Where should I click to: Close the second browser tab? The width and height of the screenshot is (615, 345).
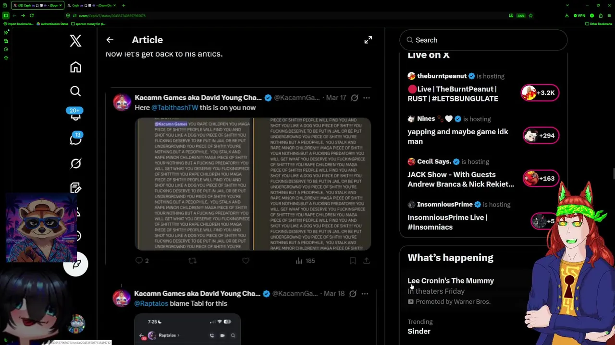114,5
